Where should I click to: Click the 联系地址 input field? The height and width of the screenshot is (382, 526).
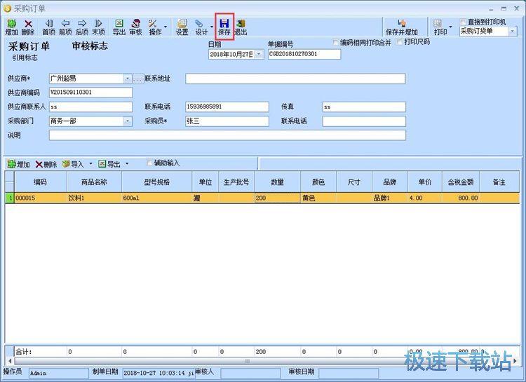pyautogui.click(x=295, y=79)
